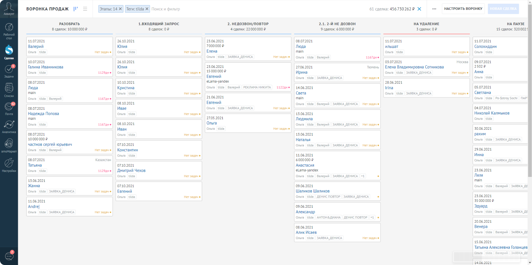The image size is (532, 265).
Task: Clear all filters next to deal total
Action: point(419,9)
